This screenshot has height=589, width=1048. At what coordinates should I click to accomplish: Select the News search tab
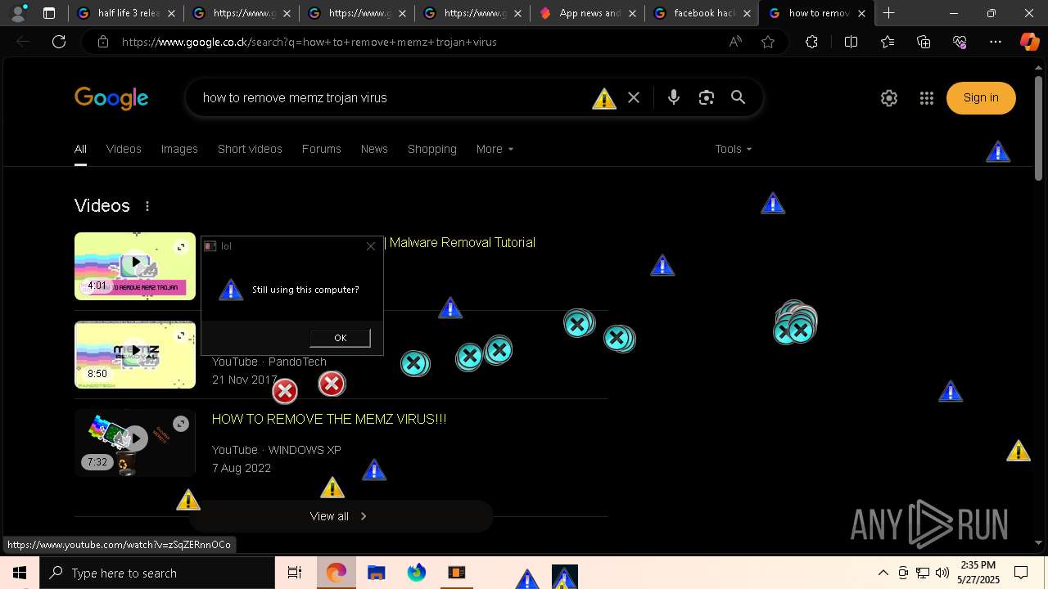pos(374,149)
